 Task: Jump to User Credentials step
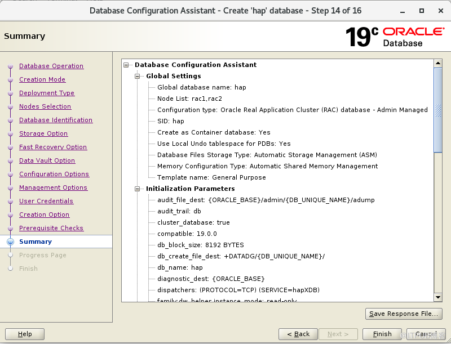(x=46, y=201)
